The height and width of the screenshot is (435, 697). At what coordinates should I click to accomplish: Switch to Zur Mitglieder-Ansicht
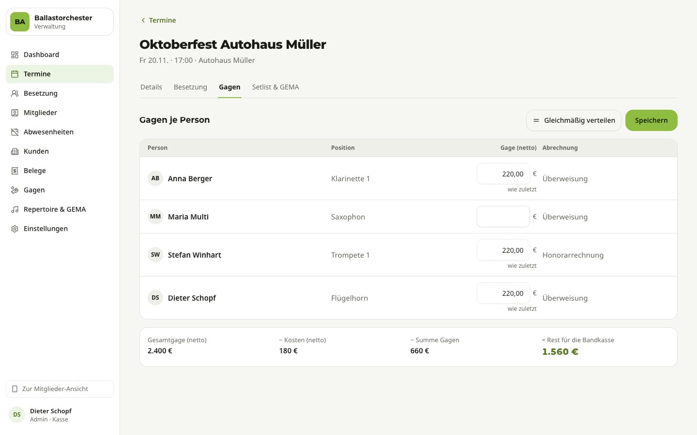tap(60, 389)
